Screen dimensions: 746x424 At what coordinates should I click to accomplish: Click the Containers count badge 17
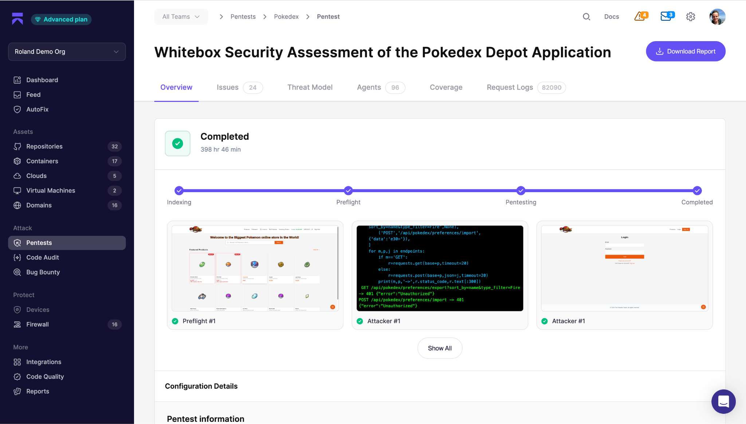click(115, 161)
